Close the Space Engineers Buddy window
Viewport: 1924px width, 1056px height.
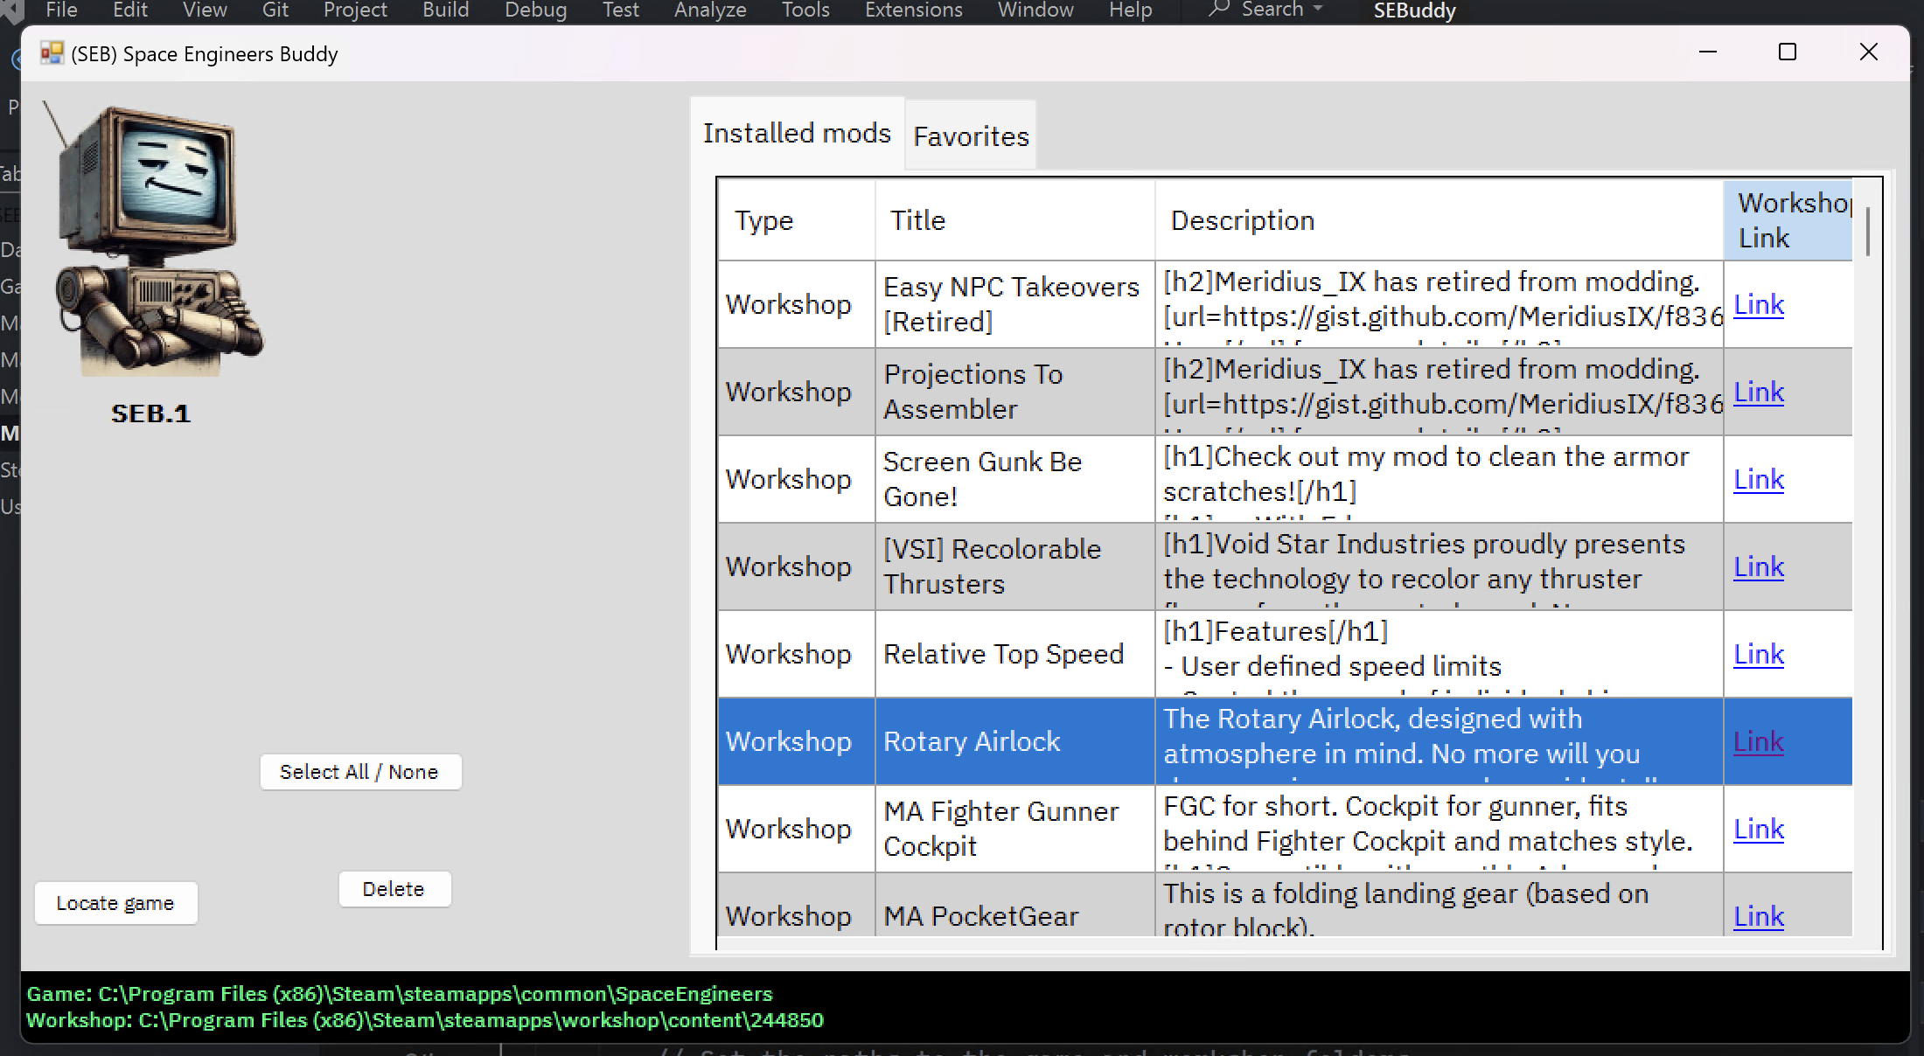pos(1868,52)
